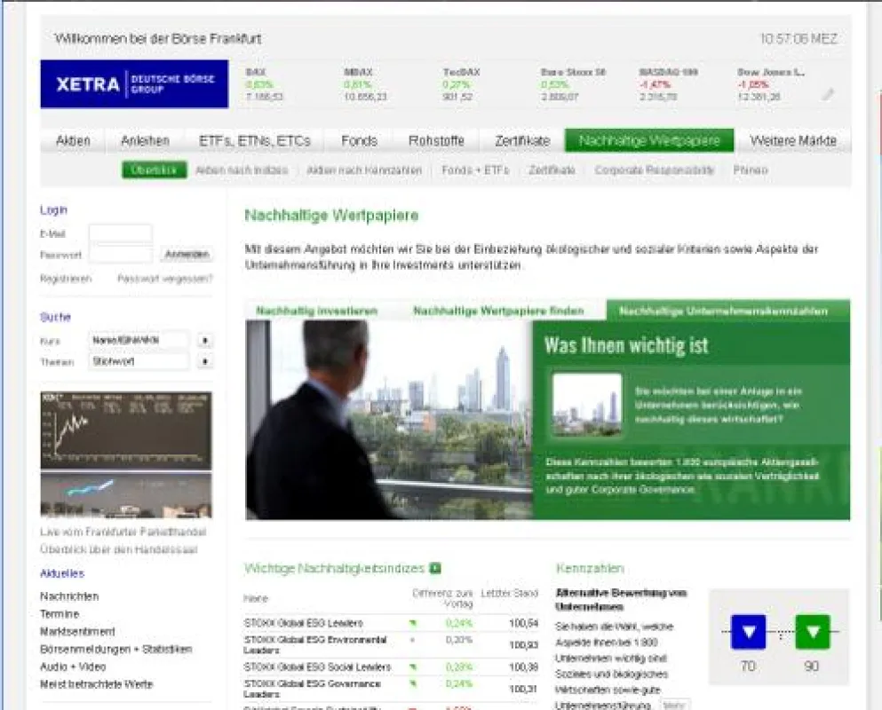Open the Meist betrachtete Werte link
This screenshot has height=710, width=882.
(x=96, y=684)
